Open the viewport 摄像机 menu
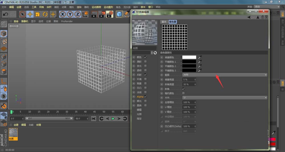The width and height of the screenshot is (285, 152). coord(25,21)
